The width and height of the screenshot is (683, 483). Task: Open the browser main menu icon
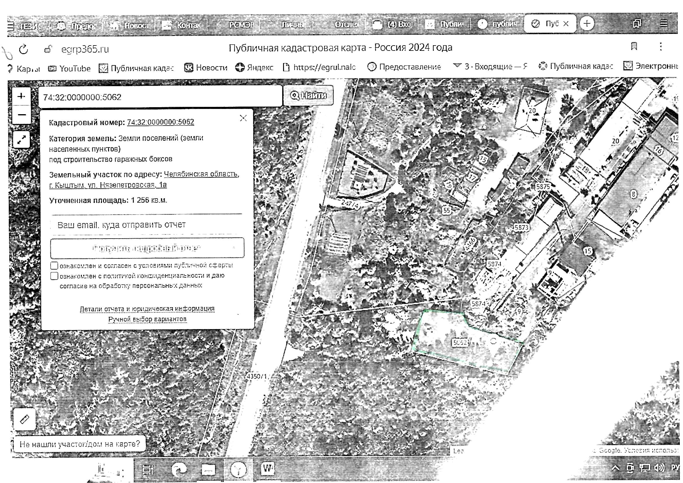click(x=664, y=23)
